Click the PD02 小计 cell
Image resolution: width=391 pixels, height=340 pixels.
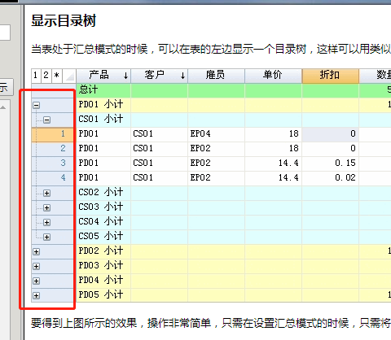coord(103,251)
